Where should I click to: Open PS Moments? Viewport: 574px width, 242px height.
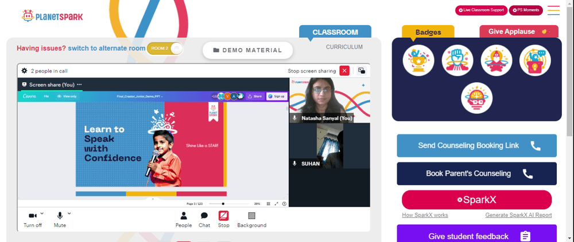(x=526, y=10)
